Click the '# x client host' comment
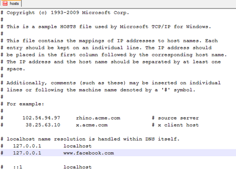 click(176, 125)
